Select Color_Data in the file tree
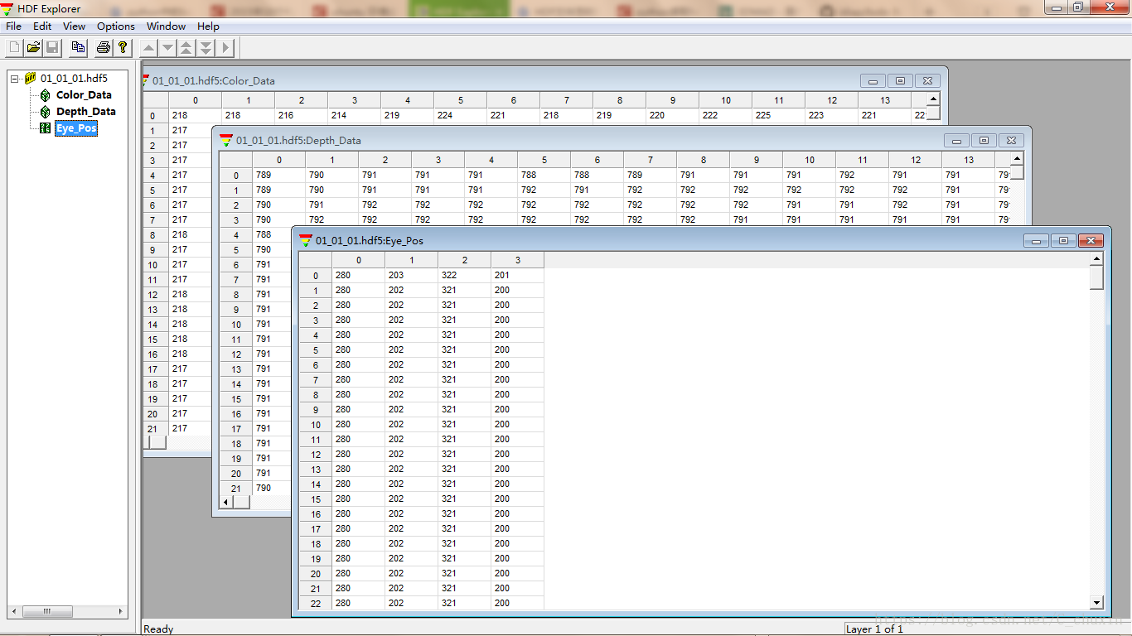 pyautogui.click(x=84, y=95)
